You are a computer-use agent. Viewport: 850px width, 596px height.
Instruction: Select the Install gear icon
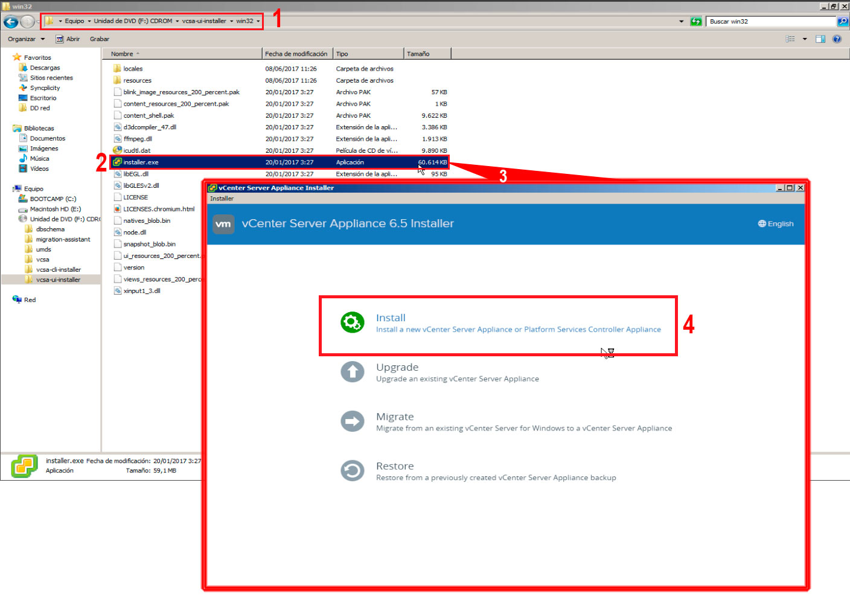pos(352,322)
